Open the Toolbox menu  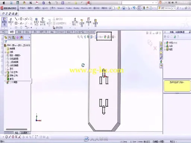coord(69,8)
